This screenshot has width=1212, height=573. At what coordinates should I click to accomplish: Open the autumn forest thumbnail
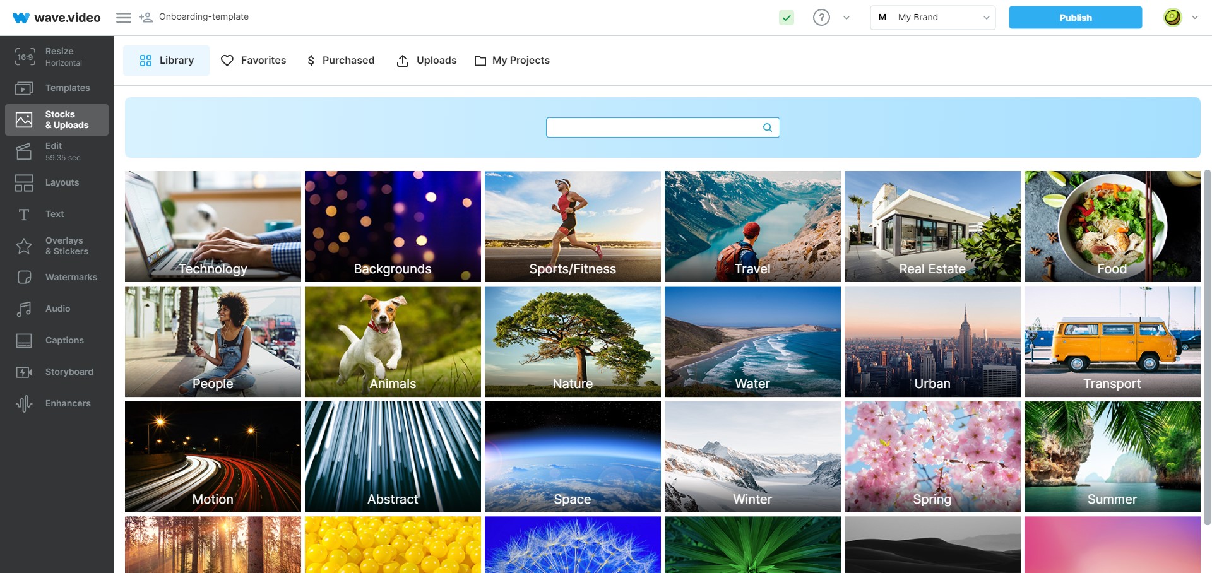[x=213, y=545]
